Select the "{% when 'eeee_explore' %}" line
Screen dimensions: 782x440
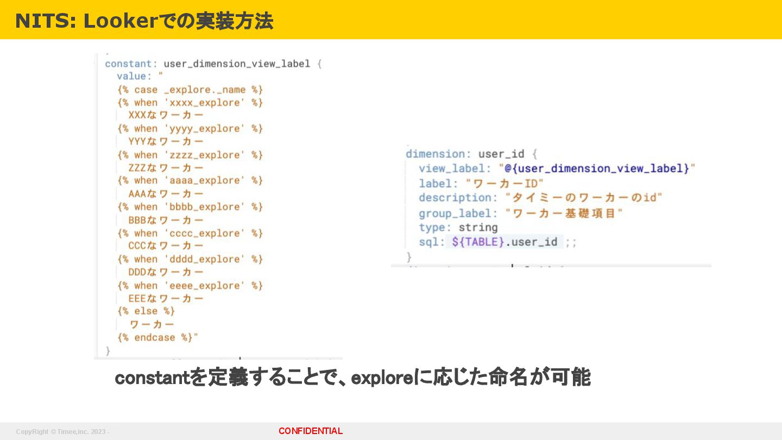tap(190, 285)
